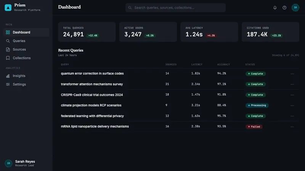Open query 'transformer attention mechanisms survey'
This screenshot has width=305, height=171.
(x=92, y=84)
